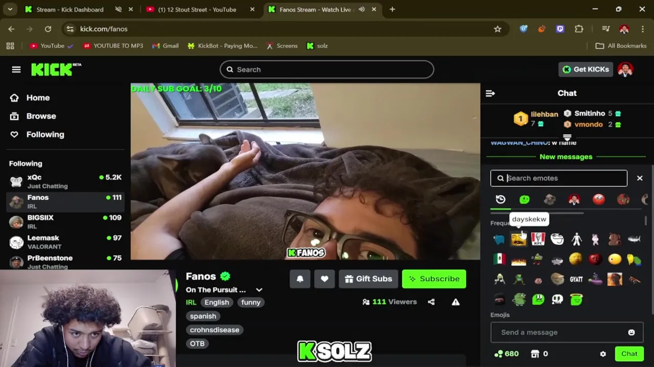Open the KickBot bookmark
This screenshot has width=654, height=367.
click(x=222, y=46)
